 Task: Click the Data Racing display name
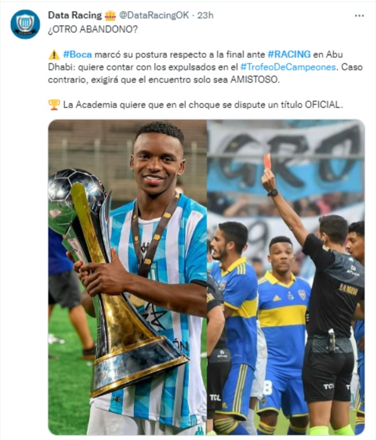point(75,15)
